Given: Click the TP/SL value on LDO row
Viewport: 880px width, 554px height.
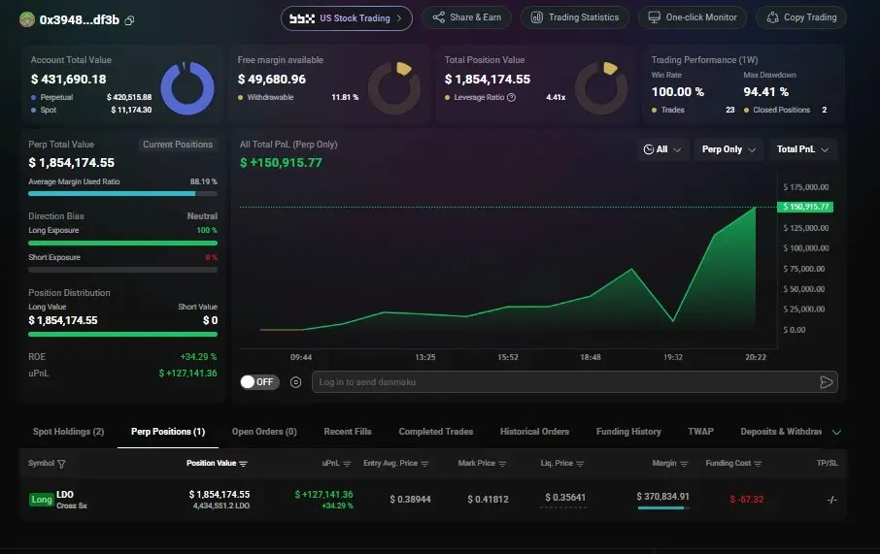Looking at the screenshot, I should (831, 499).
